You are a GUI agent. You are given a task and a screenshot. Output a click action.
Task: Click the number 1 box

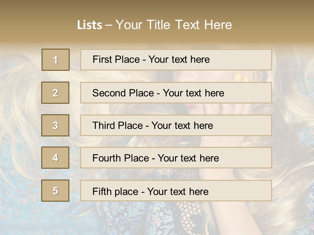(x=56, y=60)
